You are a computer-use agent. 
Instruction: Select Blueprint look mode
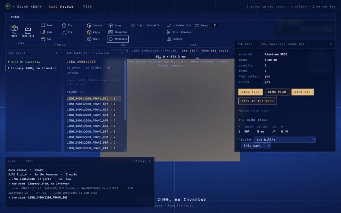tap(118, 32)
